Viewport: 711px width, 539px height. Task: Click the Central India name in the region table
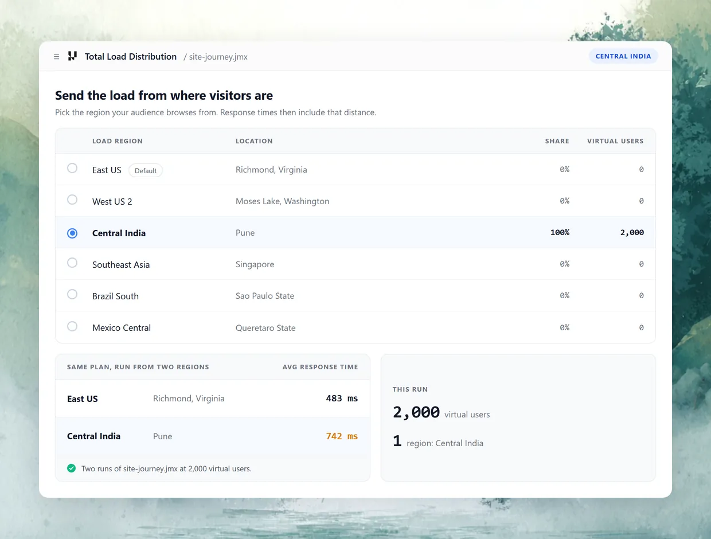pyautogui.click(x=119, y=233)
